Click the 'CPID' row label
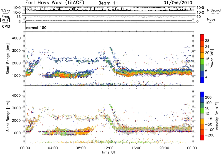 tap(6, 26)
